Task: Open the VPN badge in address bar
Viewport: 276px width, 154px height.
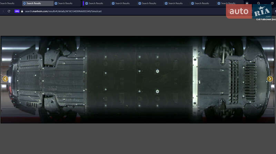Action: pos(17,11)
